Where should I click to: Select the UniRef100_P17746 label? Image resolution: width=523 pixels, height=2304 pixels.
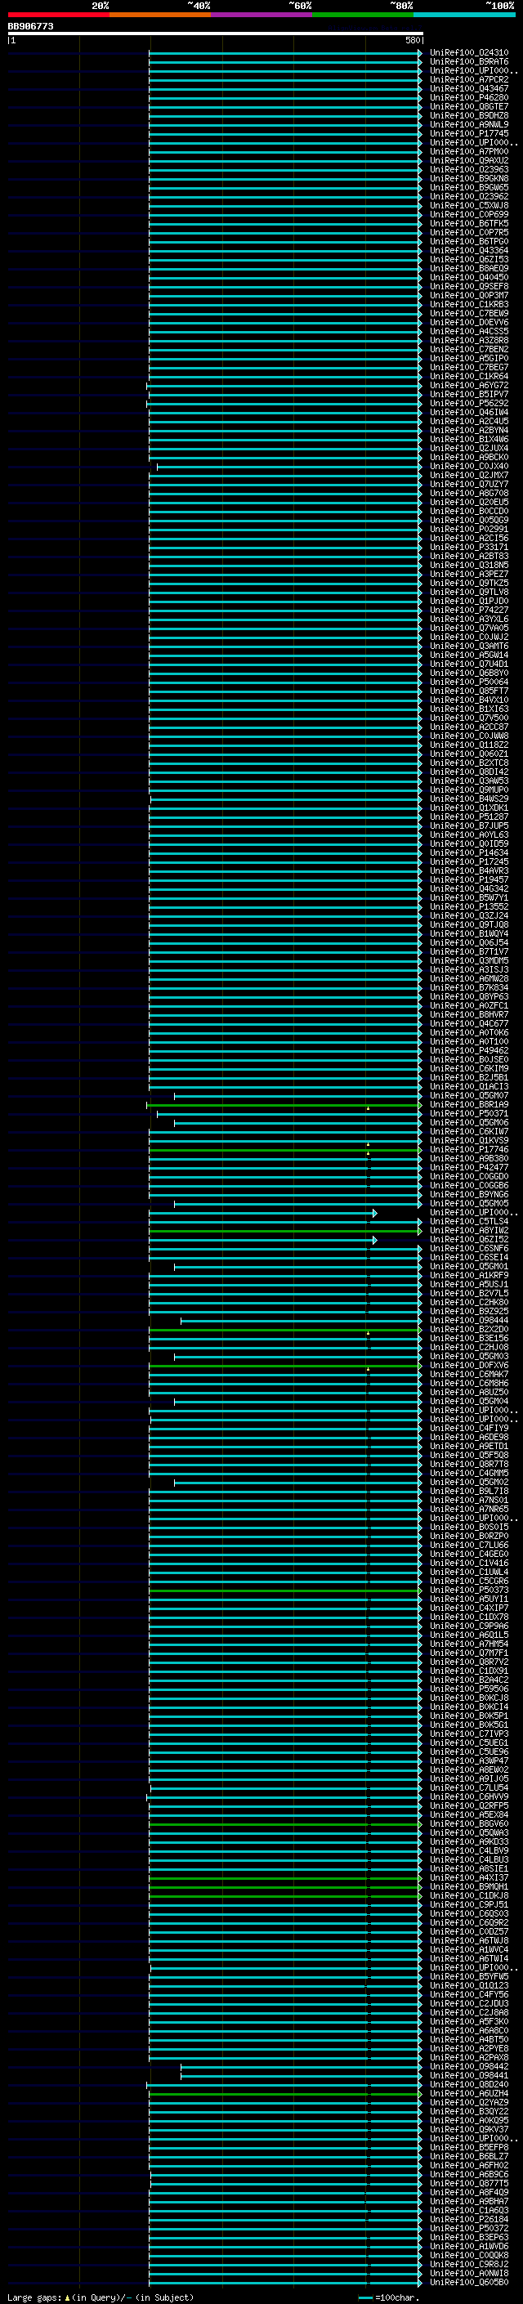click(469, 1149)
